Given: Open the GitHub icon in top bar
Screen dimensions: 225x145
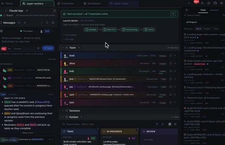Looking at the screenshot, I should pyautogui.click(x=215, y=3).
